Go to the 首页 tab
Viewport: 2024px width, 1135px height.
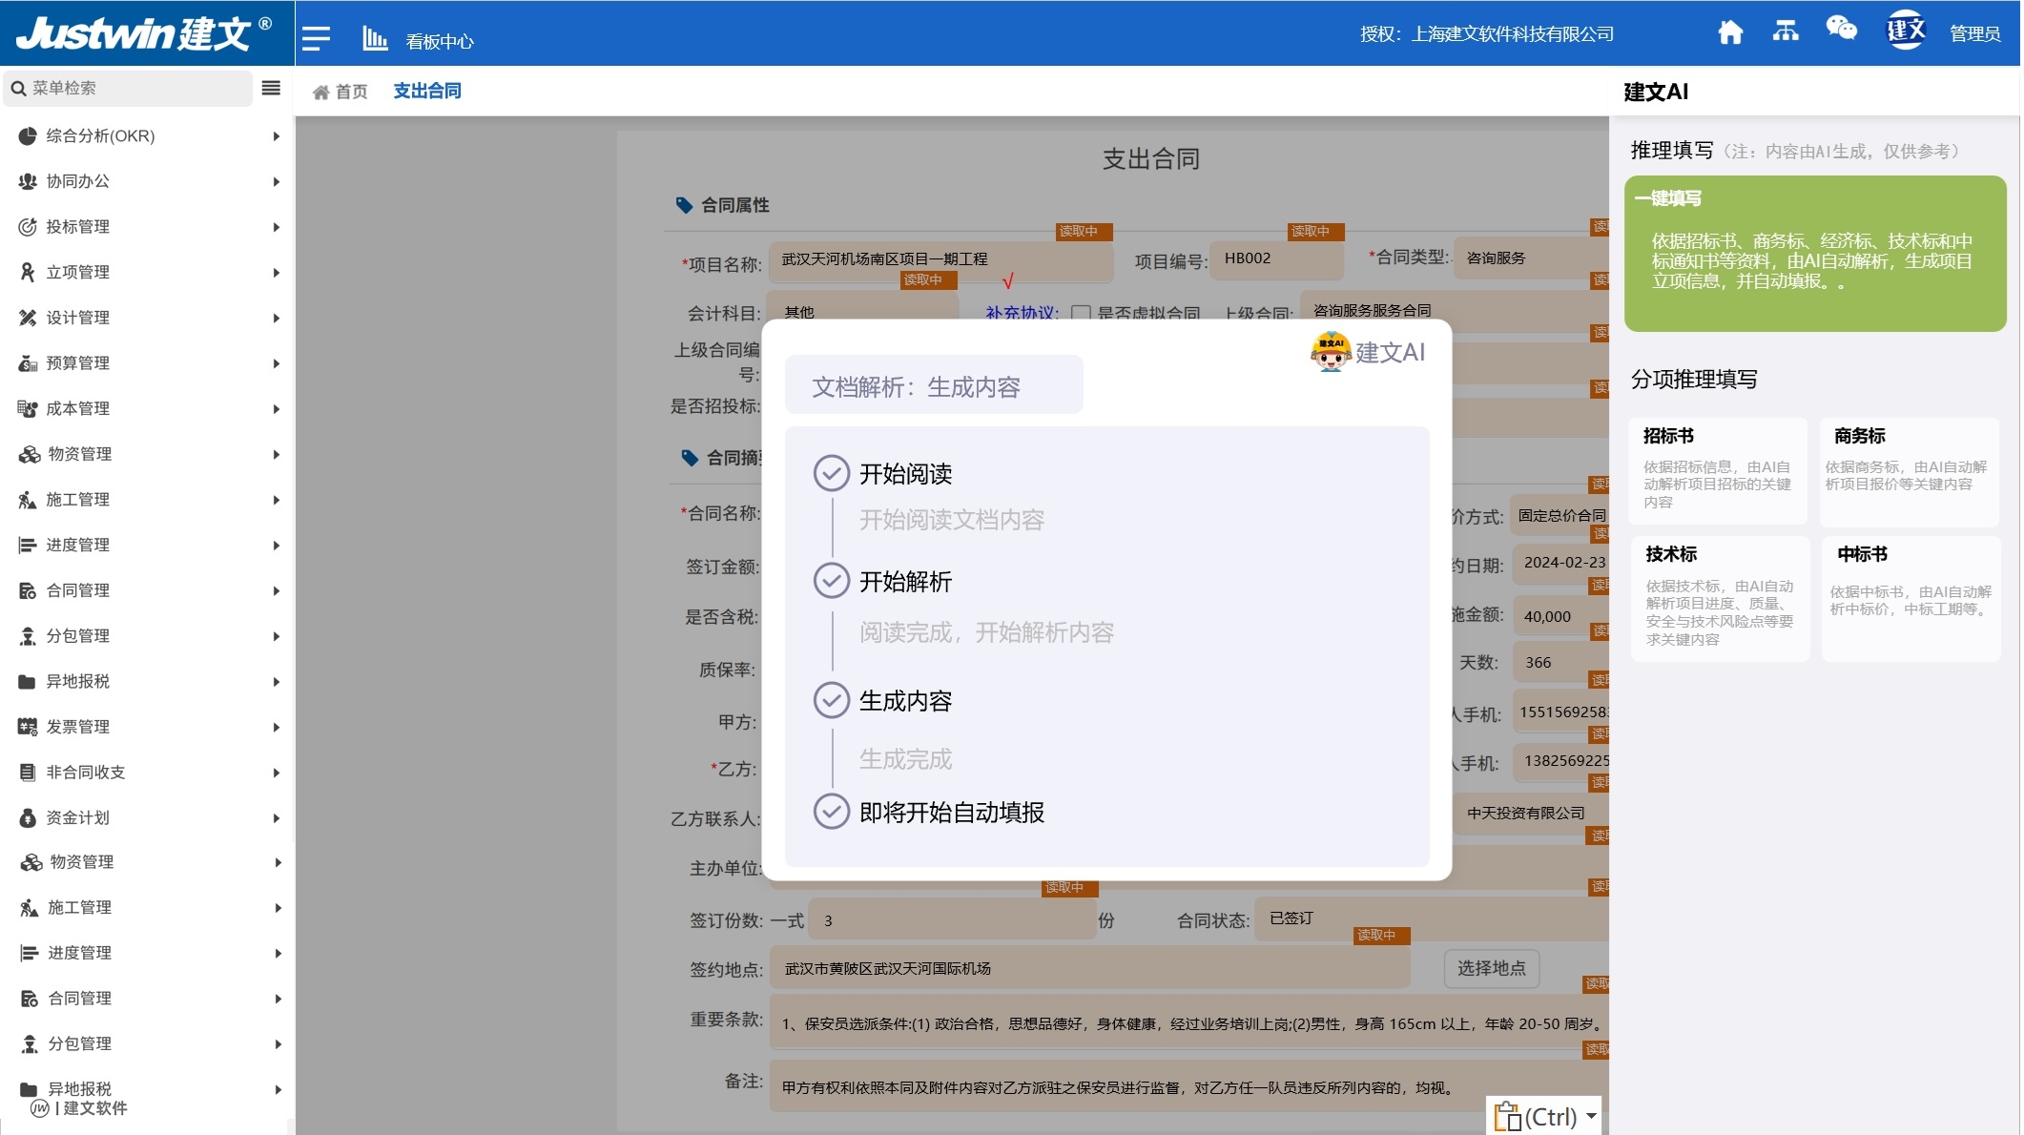pos(341,91)
